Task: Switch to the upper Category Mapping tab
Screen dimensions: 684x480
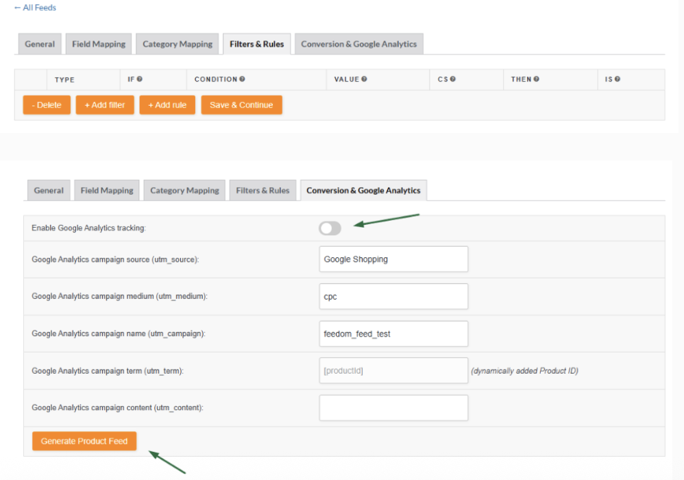Action: tap(177, 44)
